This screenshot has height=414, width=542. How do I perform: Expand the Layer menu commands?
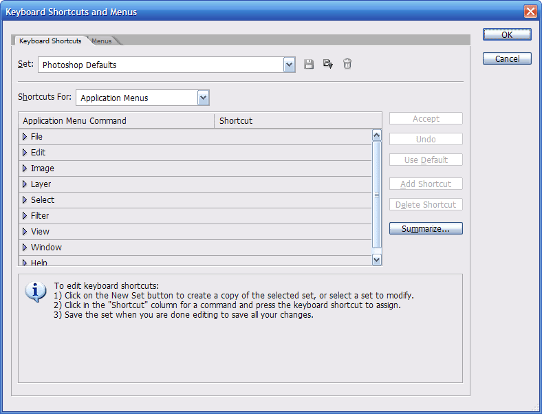tap(25, 184)
